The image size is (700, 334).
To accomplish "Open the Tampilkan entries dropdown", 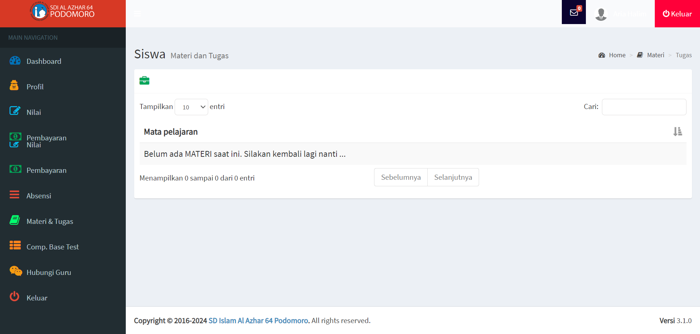I will [191, 107].
